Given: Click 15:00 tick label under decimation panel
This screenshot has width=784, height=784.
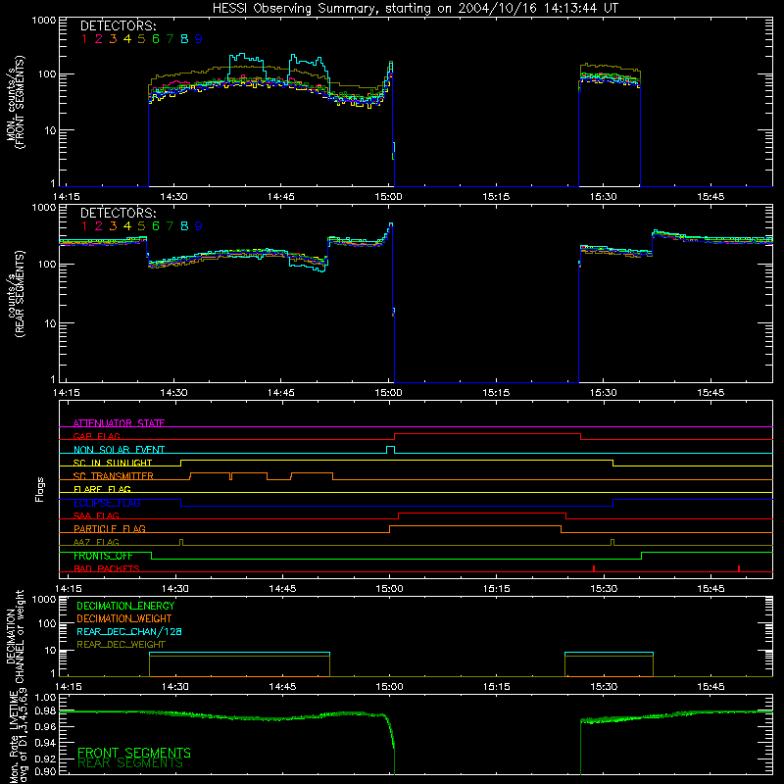Looking at the screenshot, I should pyautogui.click(x=389, y=687).
